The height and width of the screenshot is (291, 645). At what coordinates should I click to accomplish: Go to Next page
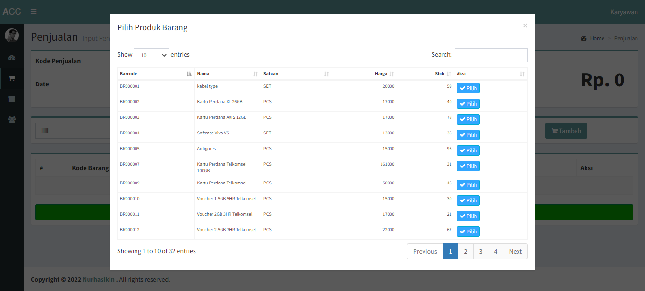point(516,251)
